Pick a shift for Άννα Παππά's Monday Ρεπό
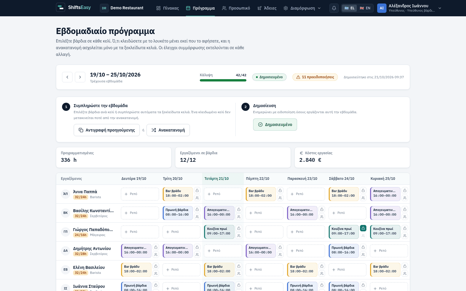Image resolution: width=466 pixels, height=291 pixels. pyautogui.click(x=140, y=194)
